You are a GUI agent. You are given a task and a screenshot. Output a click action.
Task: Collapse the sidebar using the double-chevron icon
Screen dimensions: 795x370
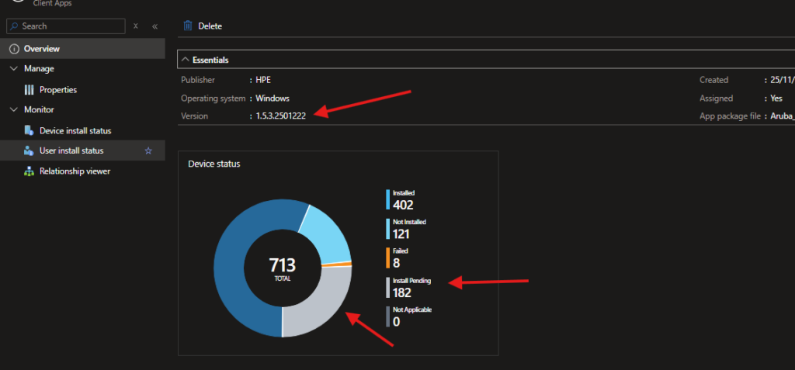[154, 26]
